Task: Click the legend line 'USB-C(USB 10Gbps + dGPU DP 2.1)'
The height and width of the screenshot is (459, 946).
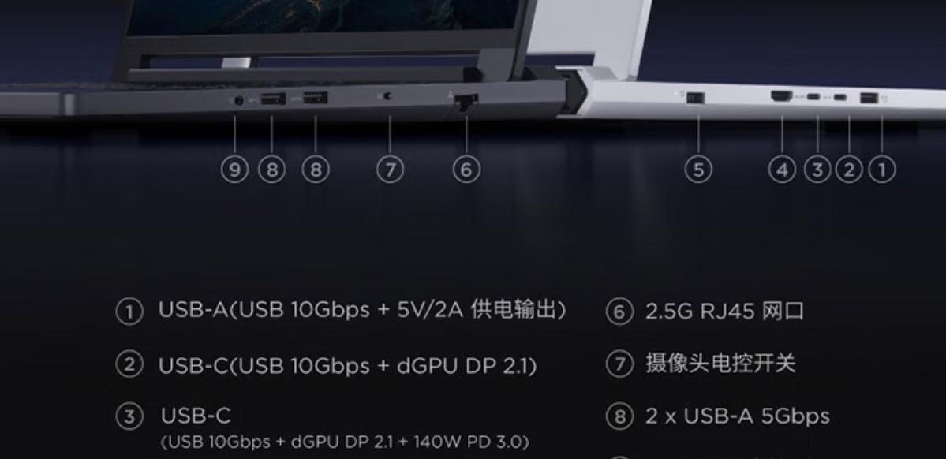Action: (x=347, y=365)
